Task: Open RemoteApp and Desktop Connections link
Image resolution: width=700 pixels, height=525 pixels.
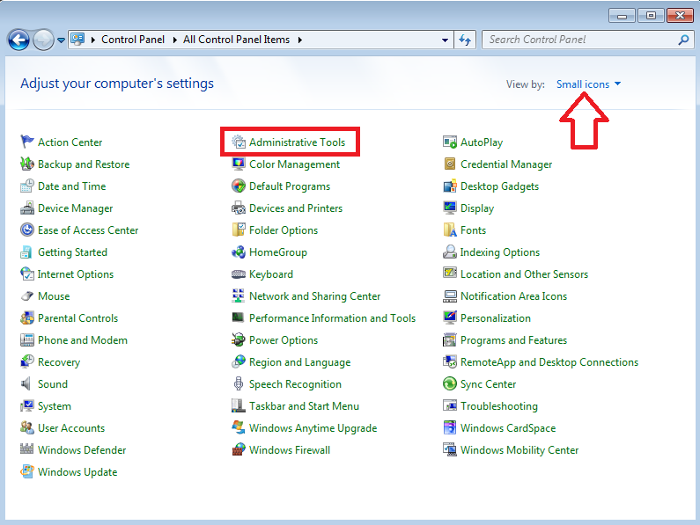Action: [x=549, y=362]
